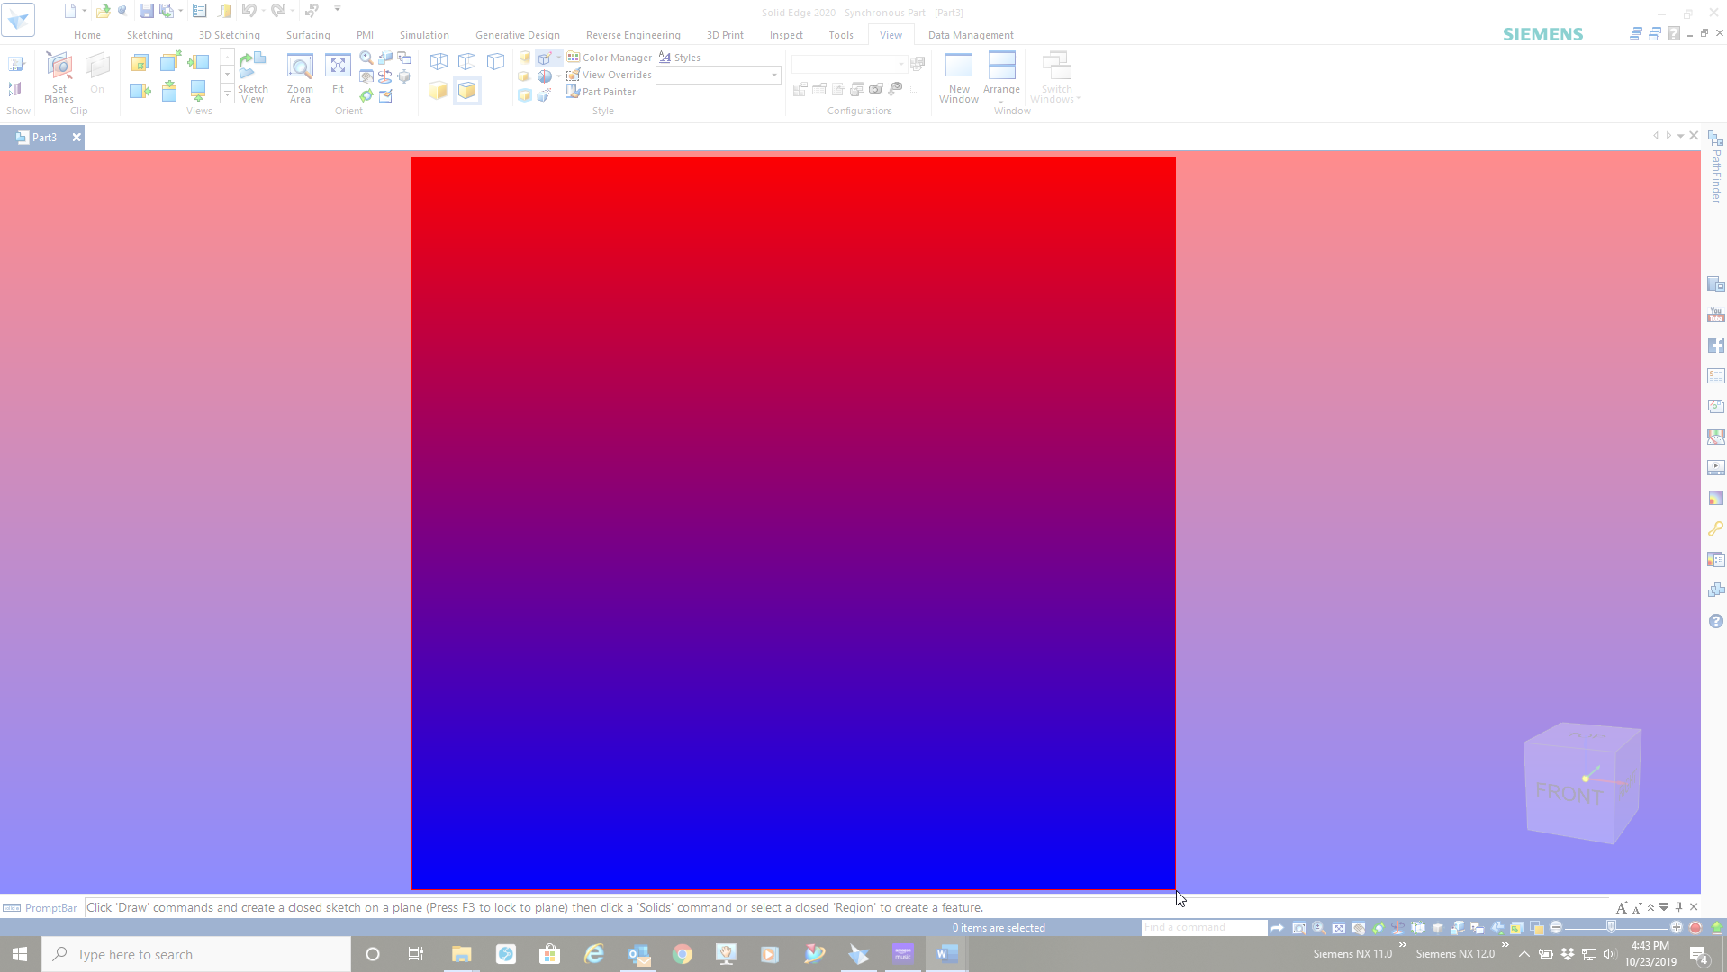Image resolution: width=1727 pixels, height=972 pixels.
Task: Open View Overrides settings
Action: (x=609, y=75)
